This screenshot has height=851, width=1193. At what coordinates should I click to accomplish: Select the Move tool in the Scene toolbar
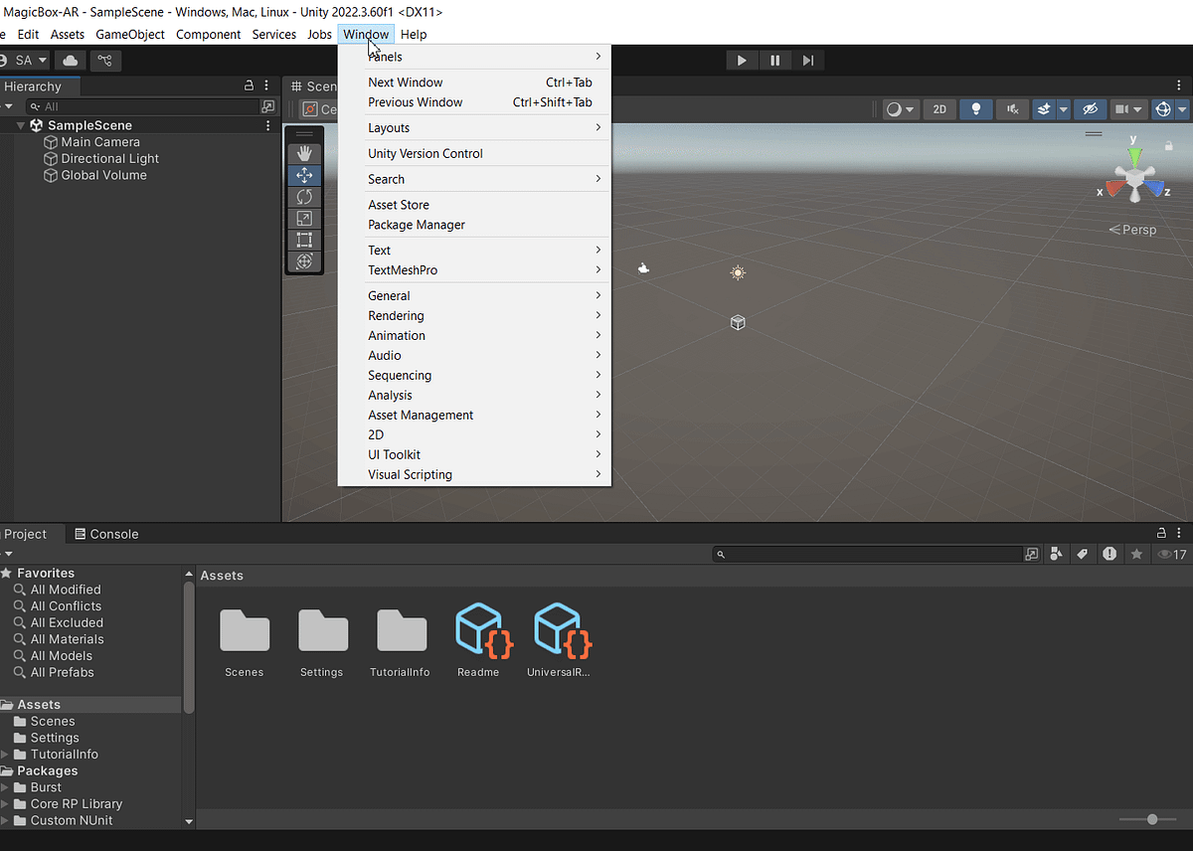304,174
